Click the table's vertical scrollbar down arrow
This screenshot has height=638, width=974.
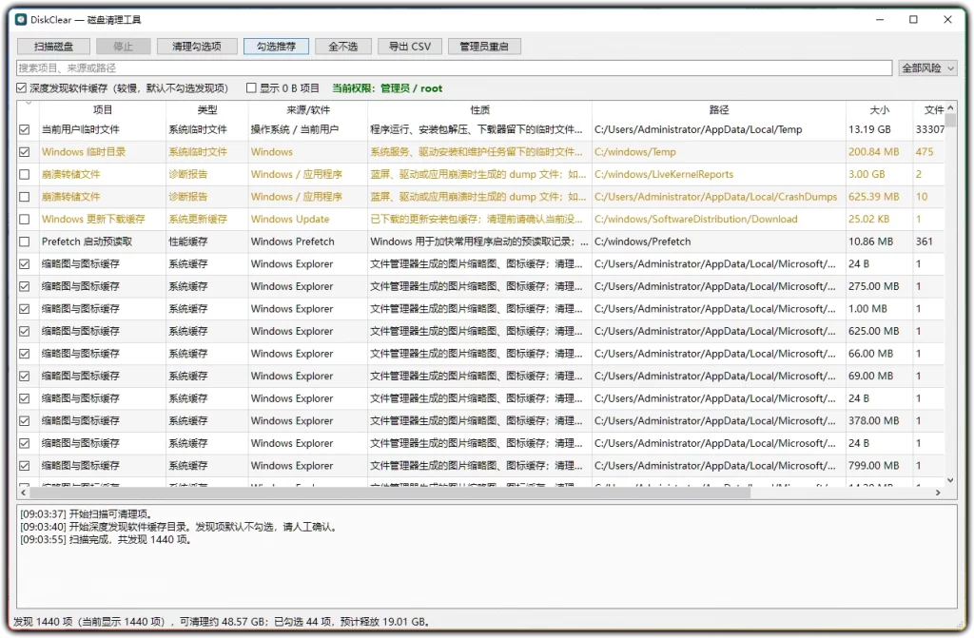pos(950,480)
